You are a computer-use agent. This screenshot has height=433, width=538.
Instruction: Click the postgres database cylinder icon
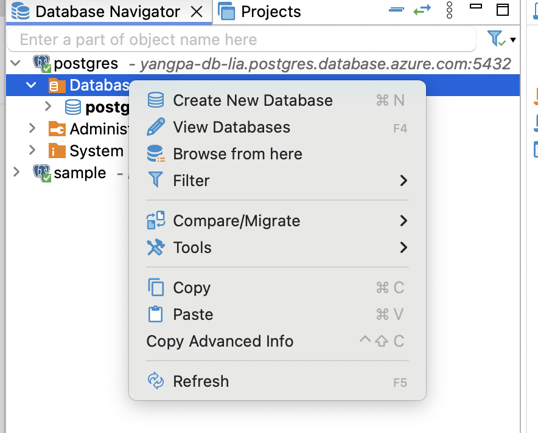73,107
